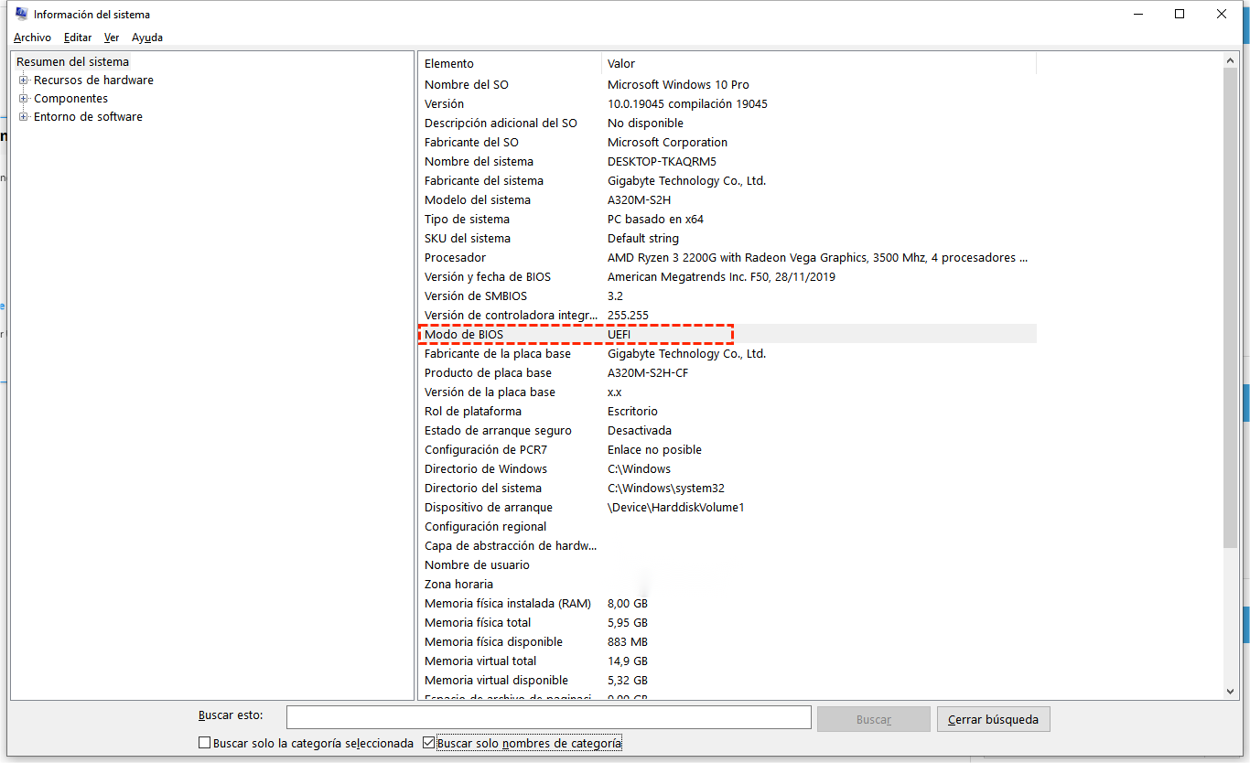Open the Ayuda menu
Image resolution: width=1250 pixels, height=763 pixels.
146,38
